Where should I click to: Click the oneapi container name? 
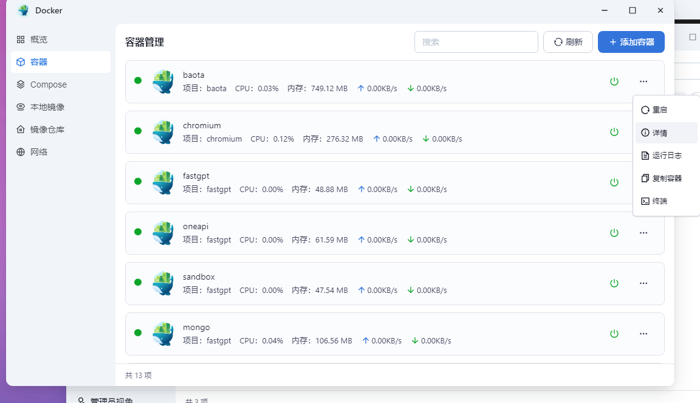point(196,227)
